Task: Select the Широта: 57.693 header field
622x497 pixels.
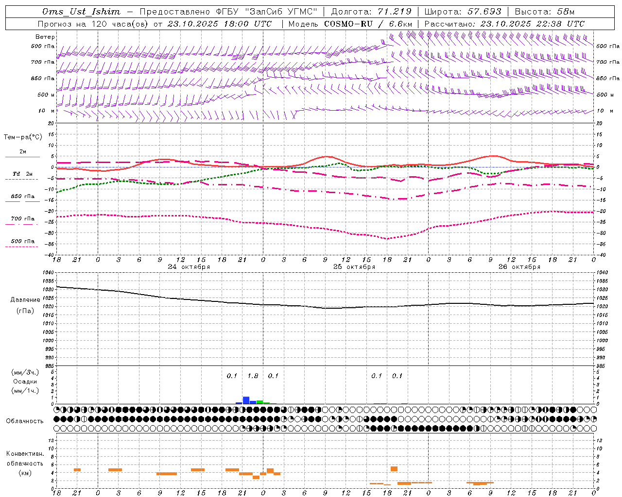Action: point(463,12)
